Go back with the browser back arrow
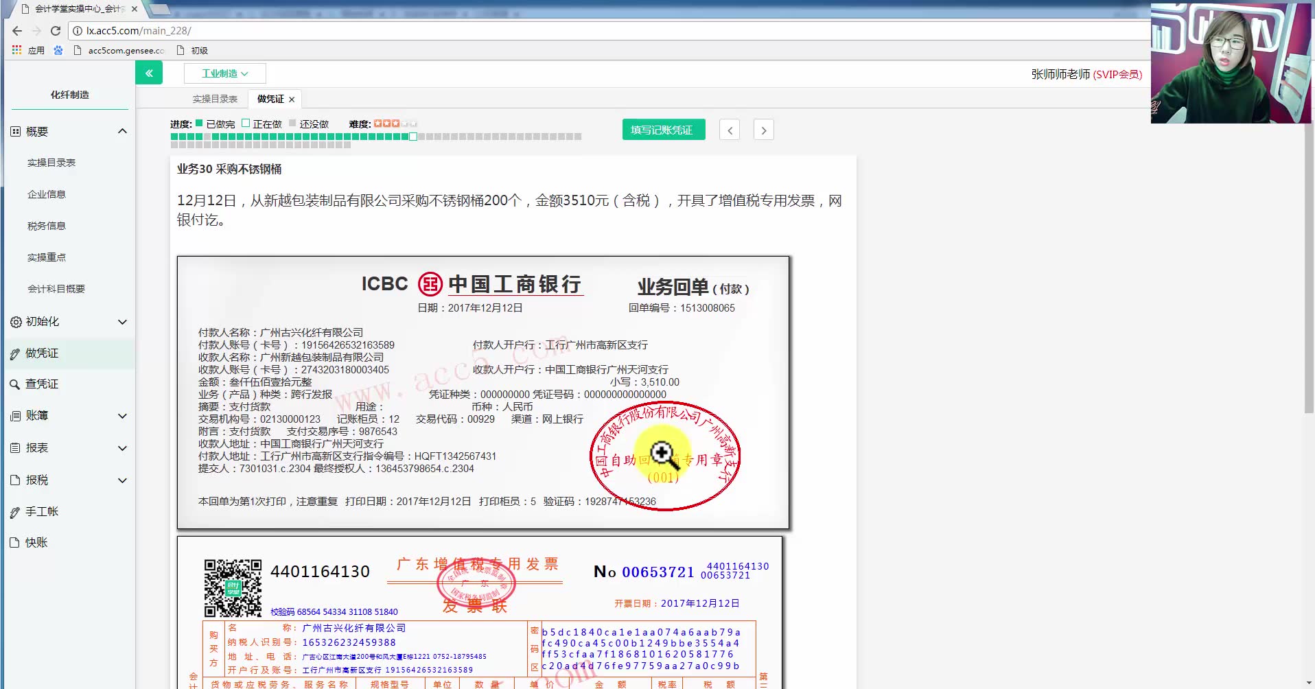1315x689 pixels. [x=17, y=31]
